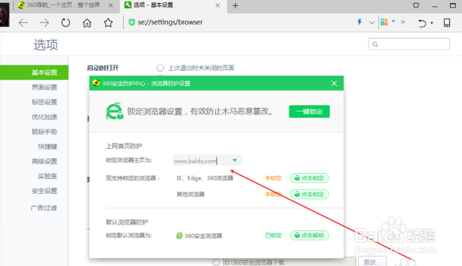Close the 360导航 tab
Viewport: 462px width, 266px height.
(111, 5)
